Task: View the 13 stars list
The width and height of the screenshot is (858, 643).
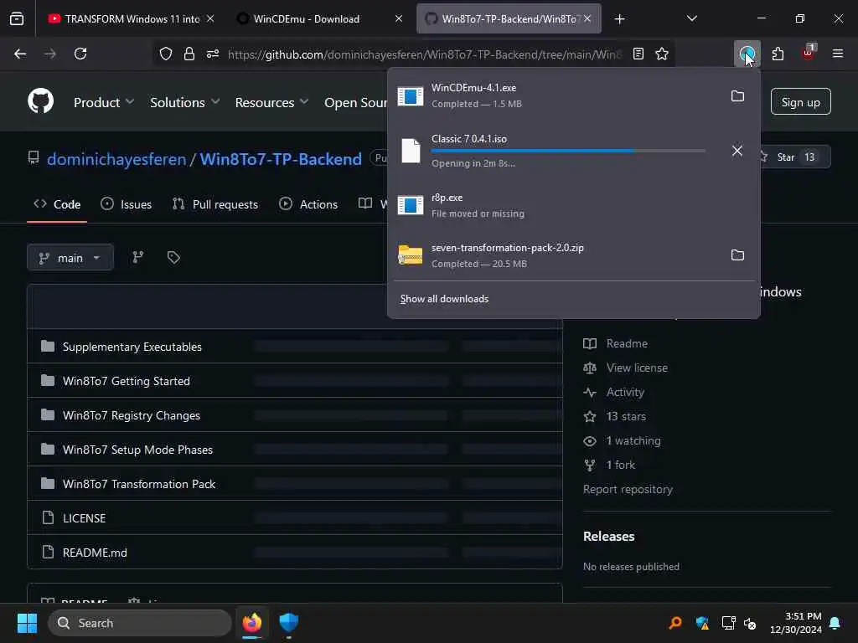Action: (615, 417)
